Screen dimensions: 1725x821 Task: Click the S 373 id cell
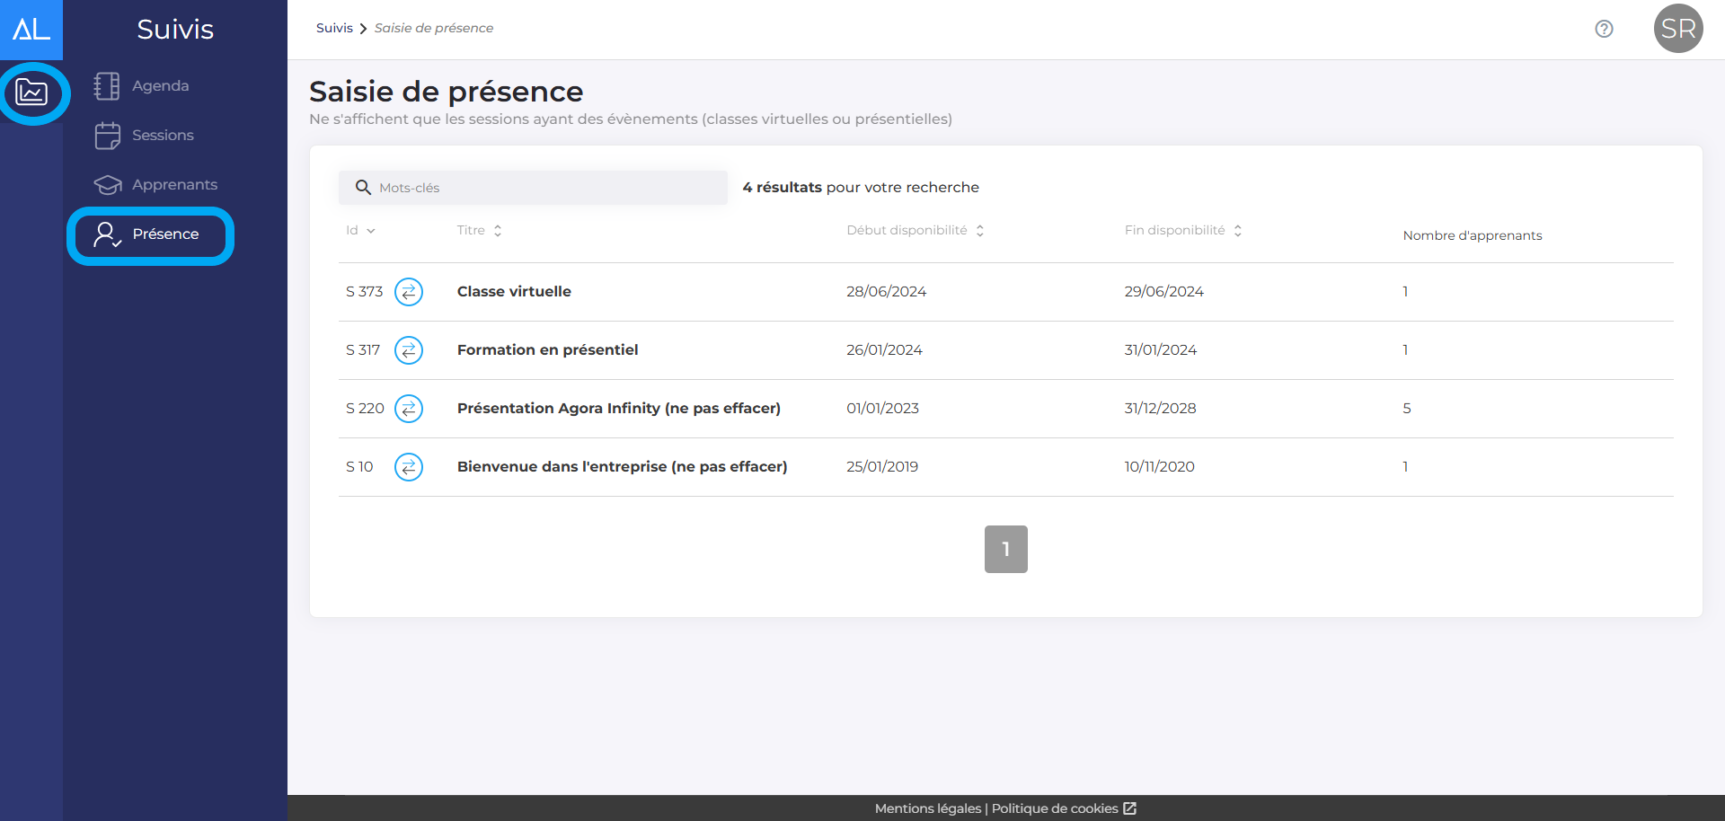pos(364,291)
